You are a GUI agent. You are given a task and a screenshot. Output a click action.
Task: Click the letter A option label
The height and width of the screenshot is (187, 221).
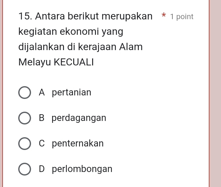42,93
